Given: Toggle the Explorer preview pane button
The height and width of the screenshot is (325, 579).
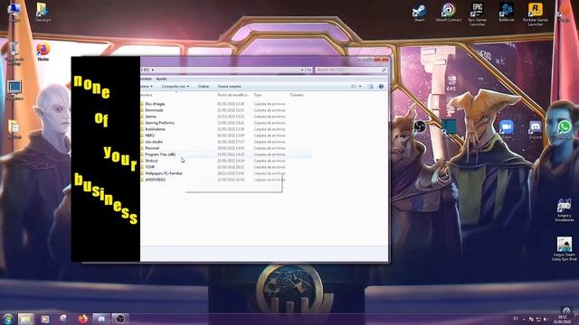Looking at the screenshot, I should (x=370, y=87).
